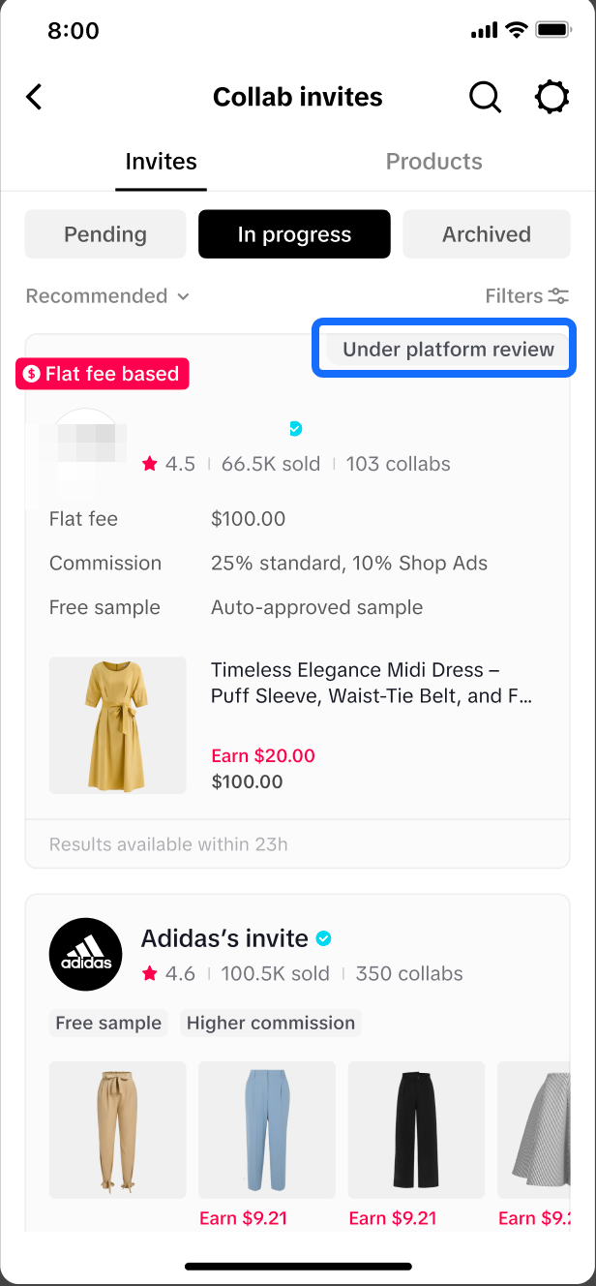
Task: Select the Pending filter chip
Action: (105, 234)
